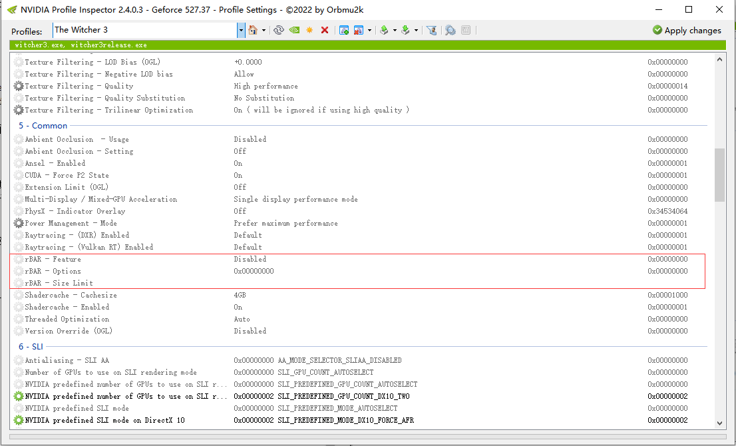
Task: Delete profile using red X icon
Action: click(325, 30)
